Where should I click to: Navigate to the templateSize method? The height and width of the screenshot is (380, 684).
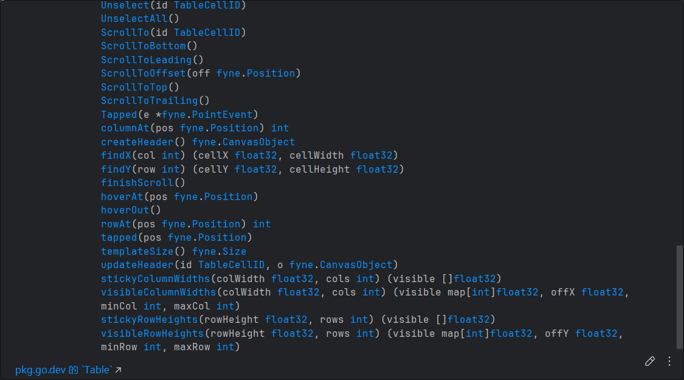137,251
